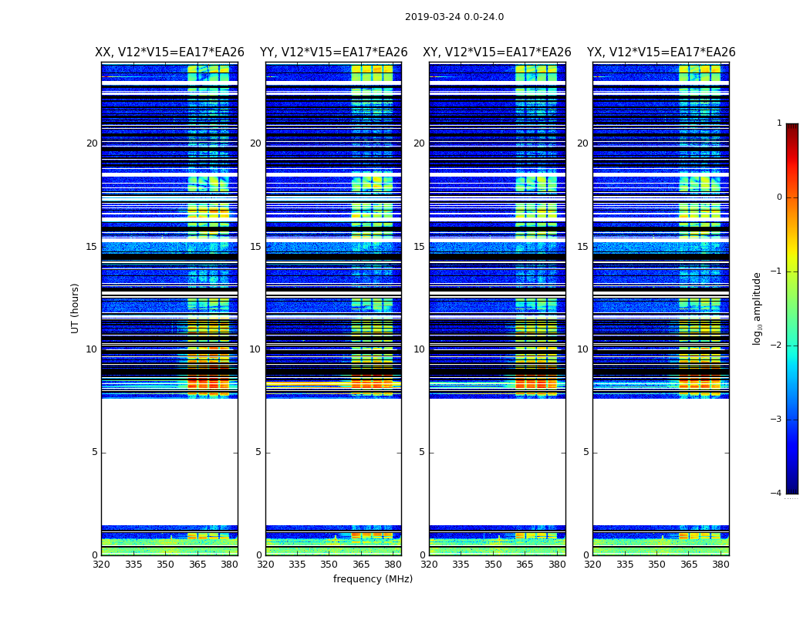Click the figure title 2019-03-24 0.0-24.0
Image resolution: width=810 pixels, height=617 pixels.
click(x=454, y=17)
